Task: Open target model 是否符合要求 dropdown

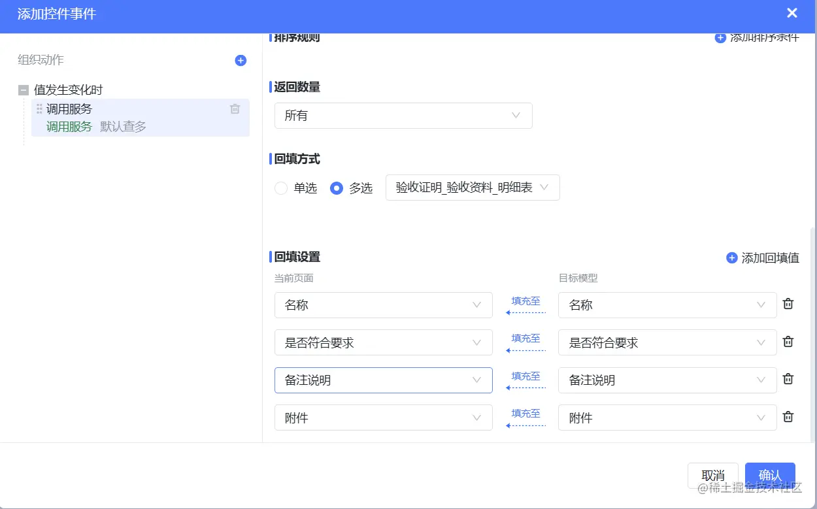Action: 667,342
